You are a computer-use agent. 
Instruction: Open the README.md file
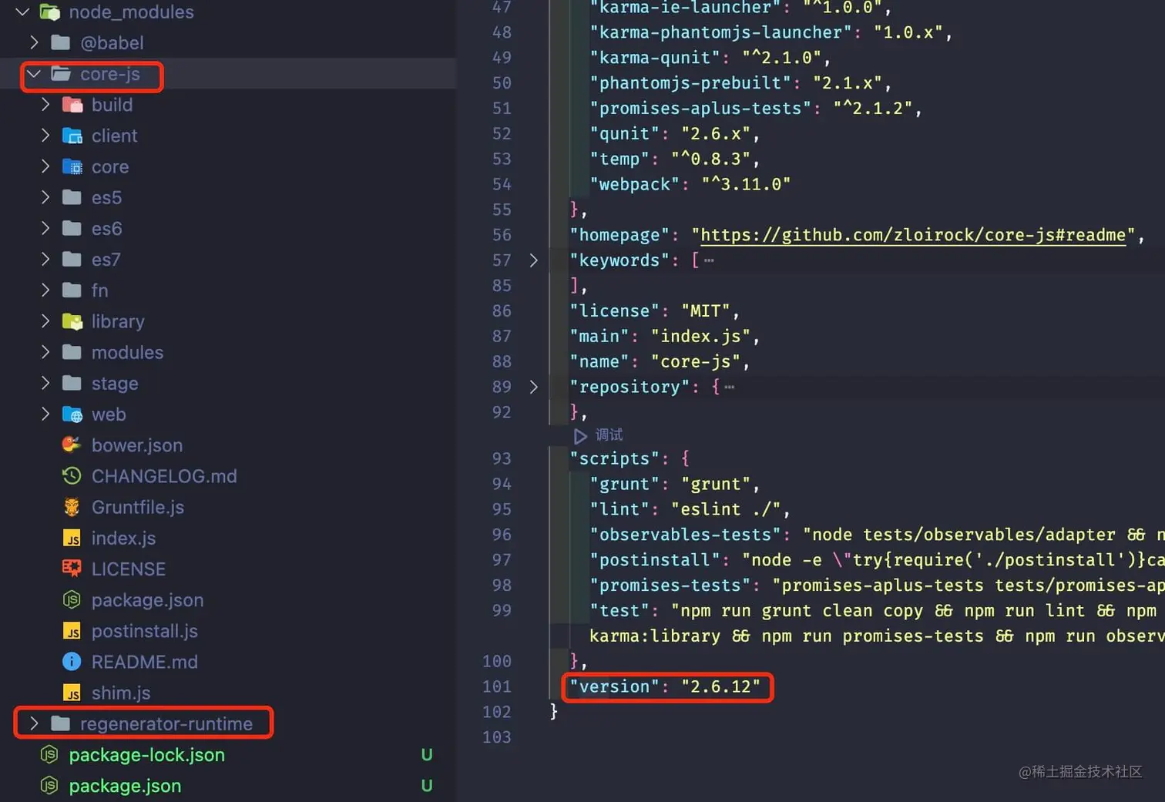coord(145,662)
